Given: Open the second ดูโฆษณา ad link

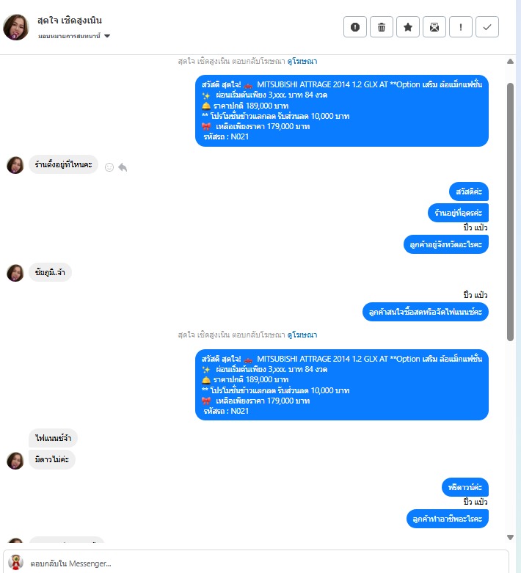Looking at the screenshot, I should [x=302, y=335].
